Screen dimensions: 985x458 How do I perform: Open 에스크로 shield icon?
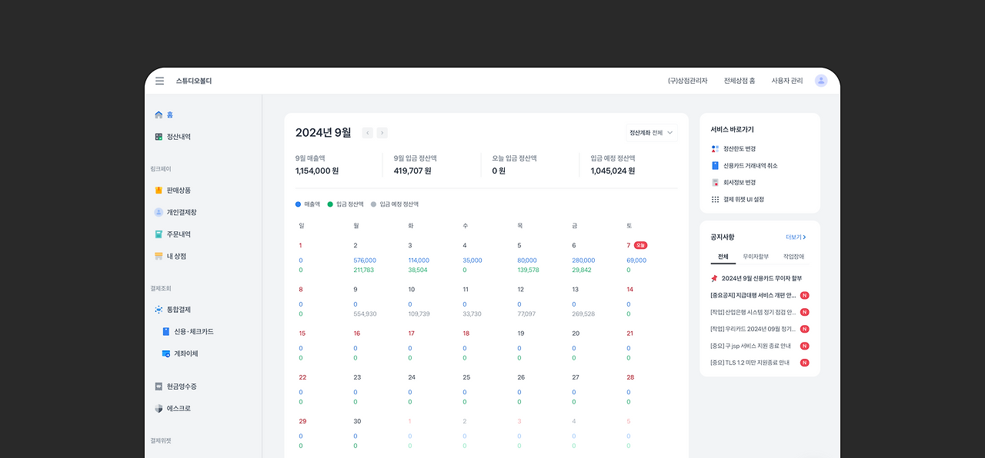[159, 408]
